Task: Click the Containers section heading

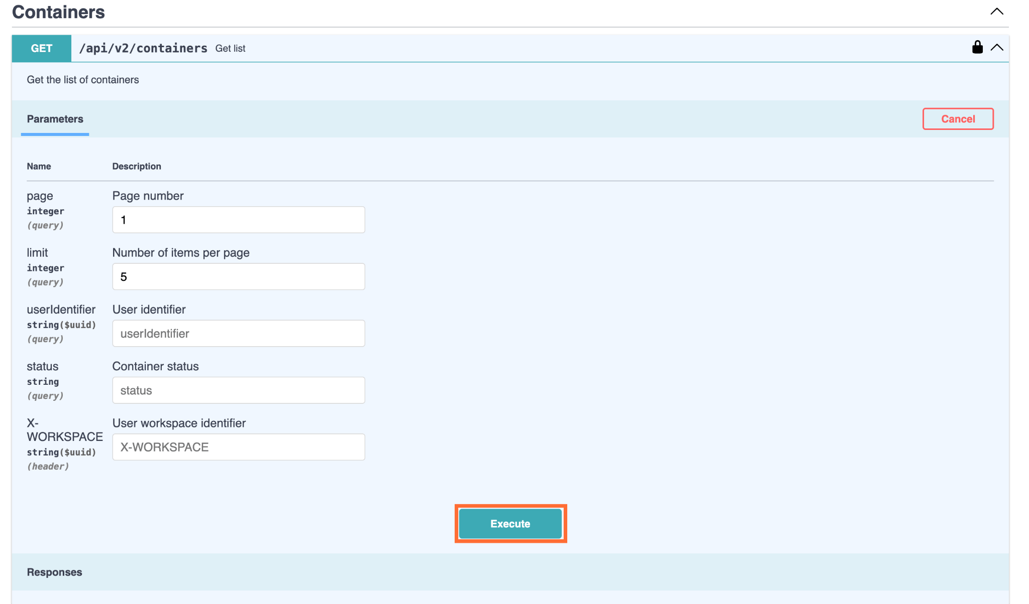Action: (x=58, y=12)
